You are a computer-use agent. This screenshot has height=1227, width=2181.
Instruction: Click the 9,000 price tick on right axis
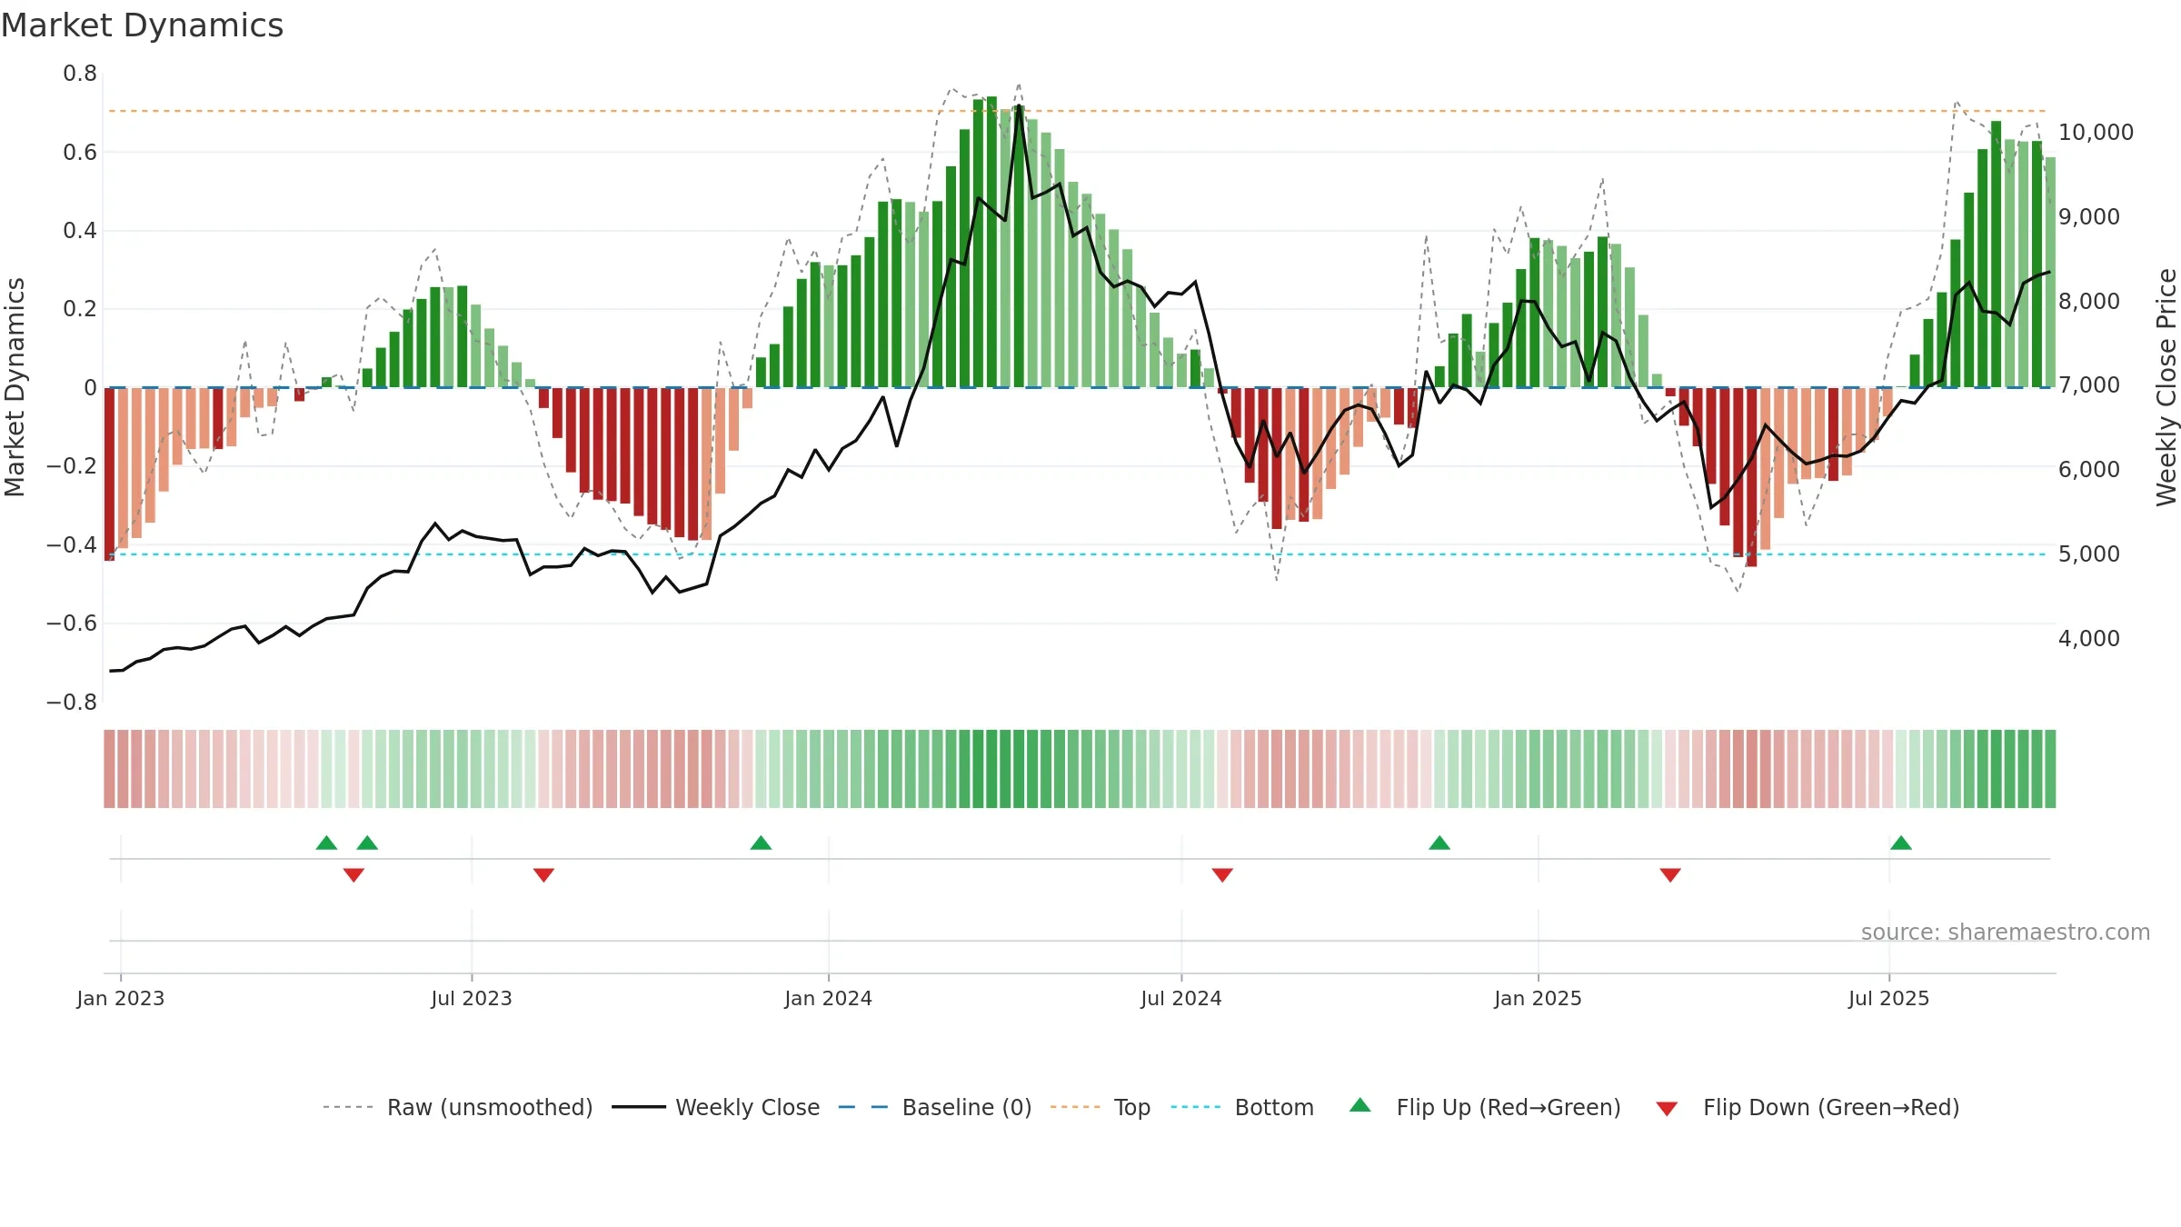[2089, 216]
